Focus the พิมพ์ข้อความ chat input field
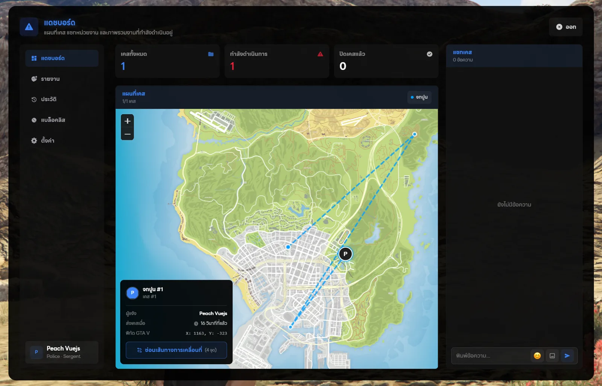602x386 pixels. 491,356
